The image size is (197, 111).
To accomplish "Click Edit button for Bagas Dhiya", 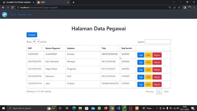I will [x=148, y=70].
